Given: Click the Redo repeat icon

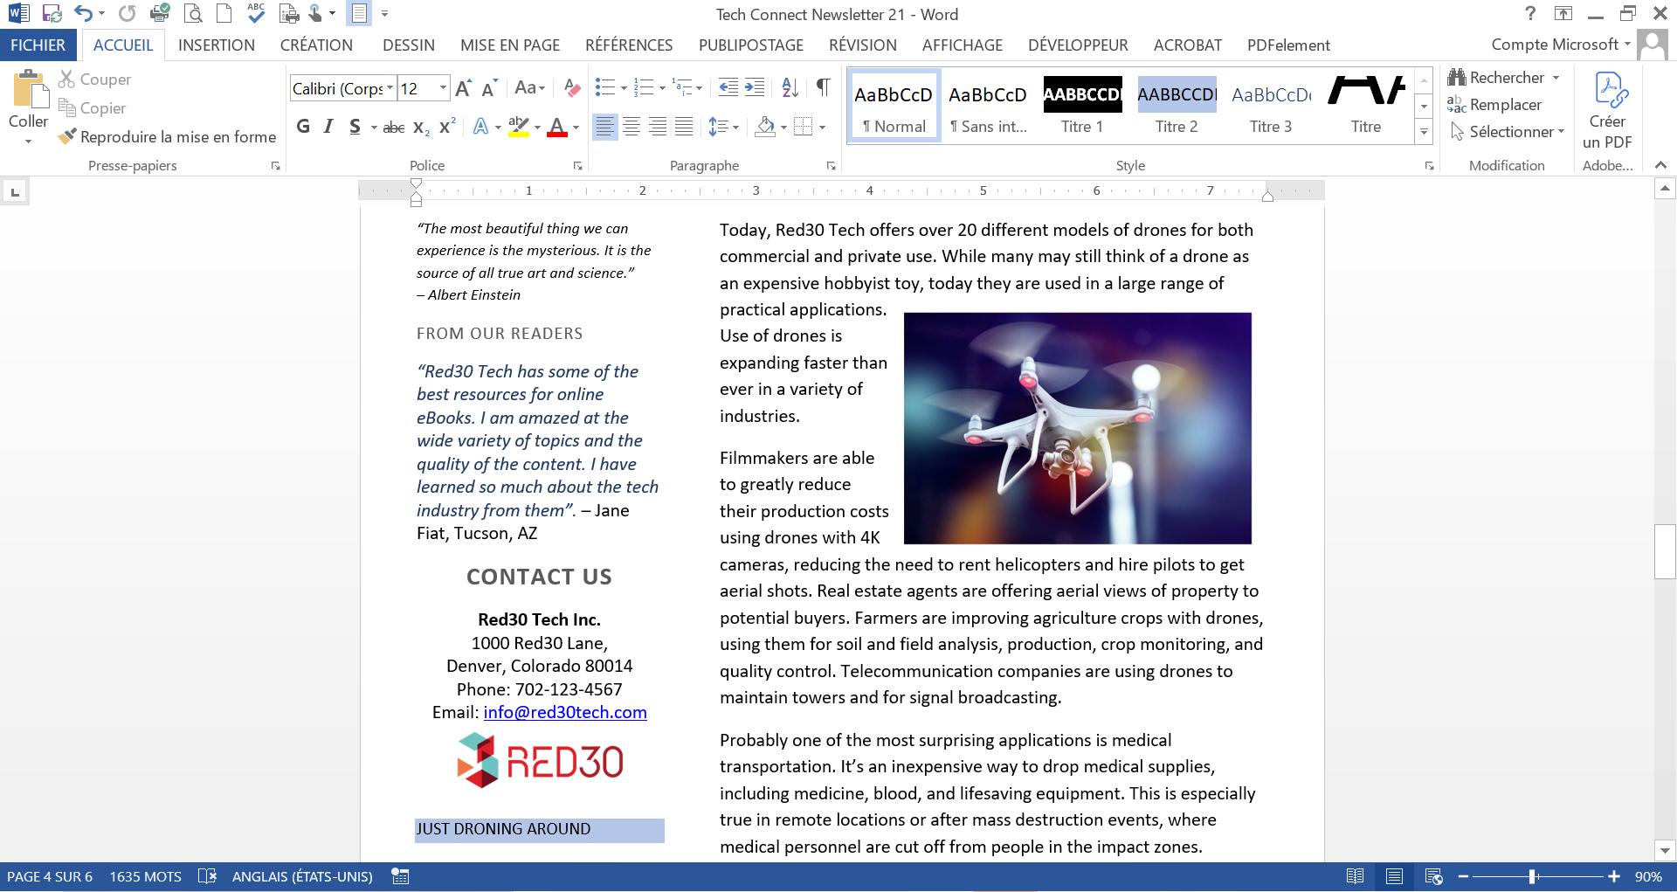Looking at the screenshot, I should pyautogui.click(x=128, y=14).
